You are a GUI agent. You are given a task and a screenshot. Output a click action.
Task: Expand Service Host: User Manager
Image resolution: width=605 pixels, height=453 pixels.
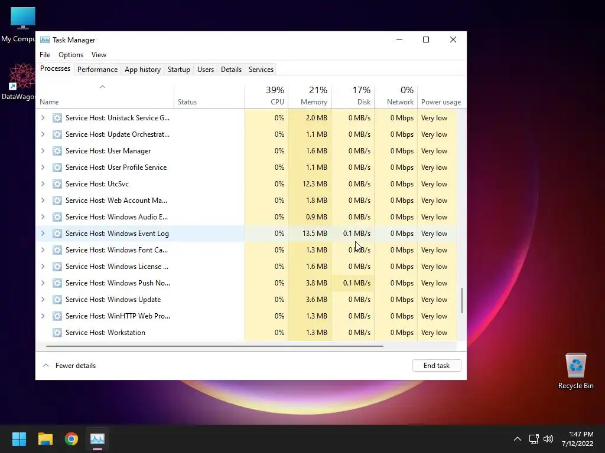click(43, 151)
